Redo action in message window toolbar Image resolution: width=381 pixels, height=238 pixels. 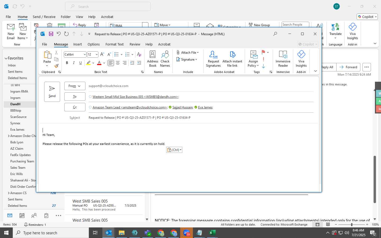[x=66, y=34]
